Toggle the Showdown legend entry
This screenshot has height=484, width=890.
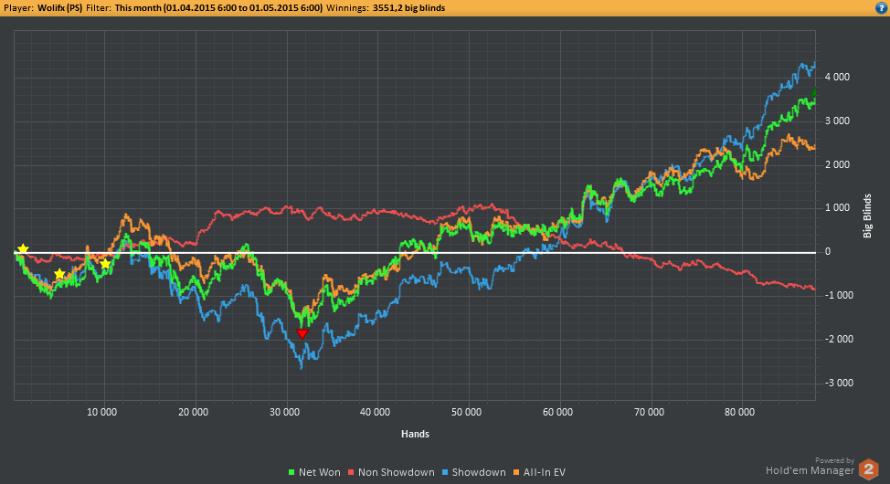point(474,472)
